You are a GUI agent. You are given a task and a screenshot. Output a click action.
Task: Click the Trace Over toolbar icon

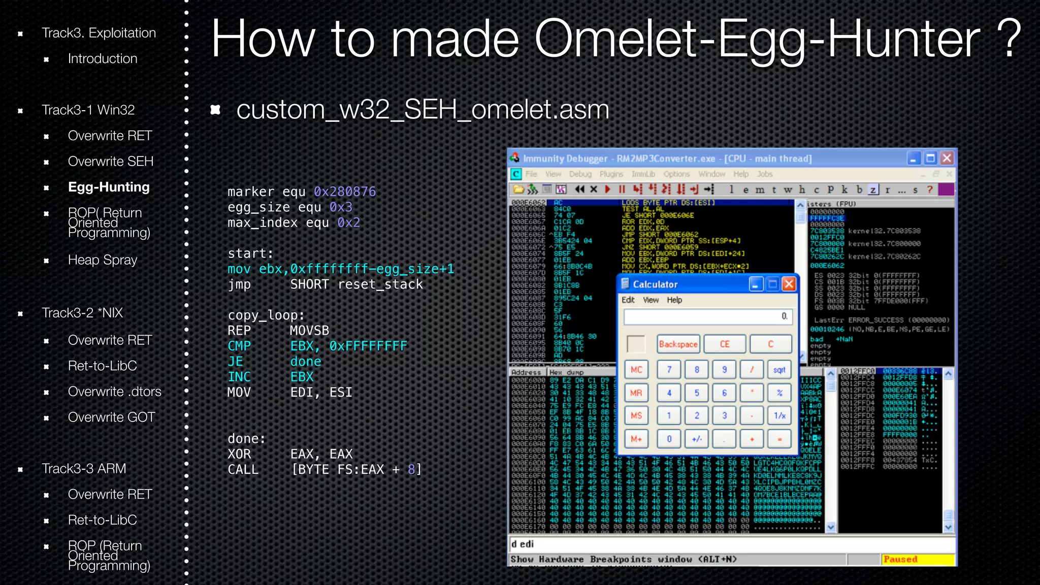coord(681,189)
